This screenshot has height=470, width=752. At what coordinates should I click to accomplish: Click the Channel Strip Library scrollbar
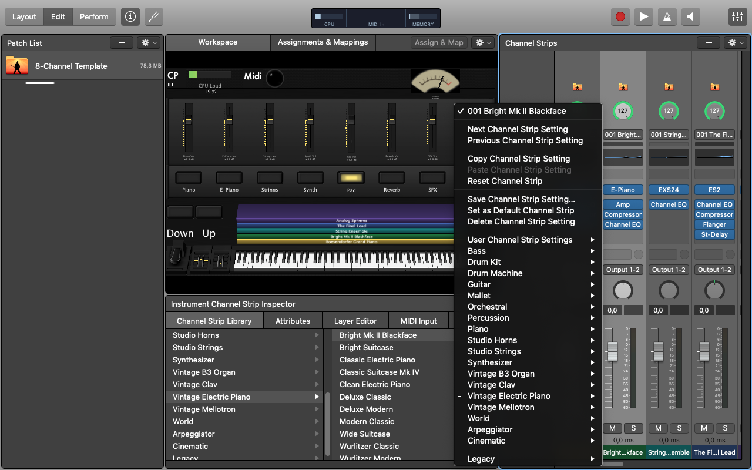click(327, 423)
